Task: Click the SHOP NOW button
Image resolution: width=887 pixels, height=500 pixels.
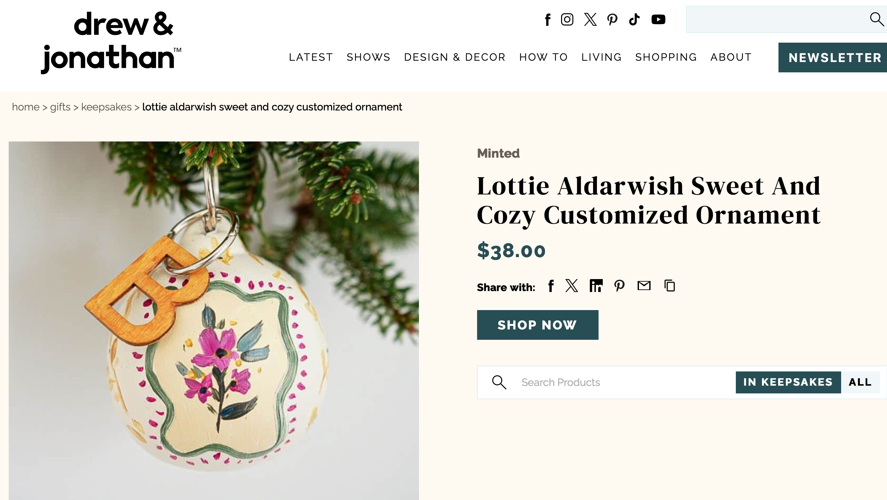Action: point(537,325)
